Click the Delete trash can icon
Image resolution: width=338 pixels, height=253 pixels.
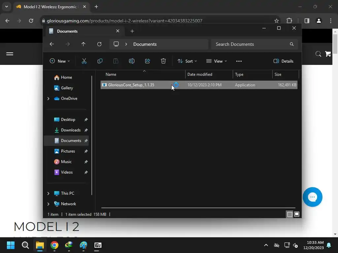click(x=163, y=61)
